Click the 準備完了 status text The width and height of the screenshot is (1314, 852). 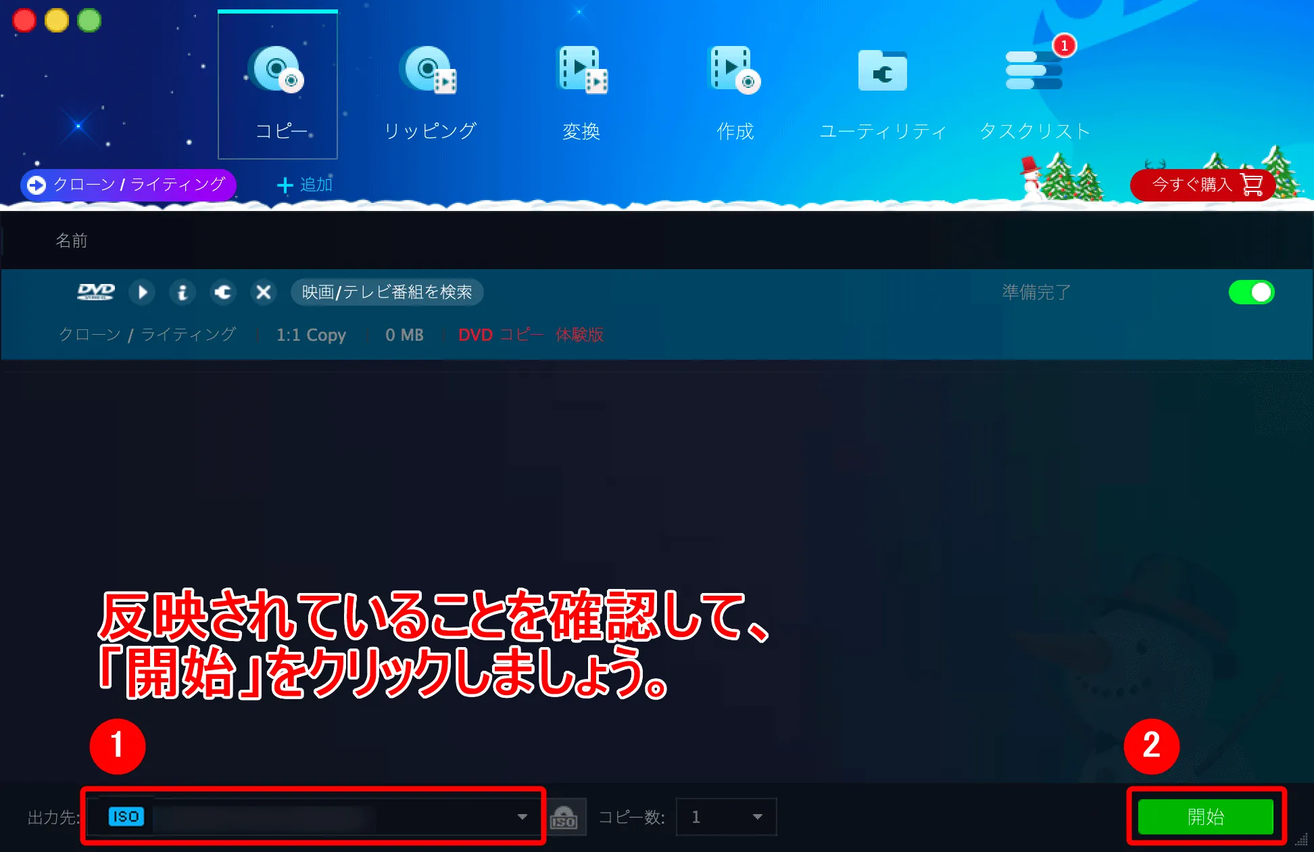coord(1036,292)
